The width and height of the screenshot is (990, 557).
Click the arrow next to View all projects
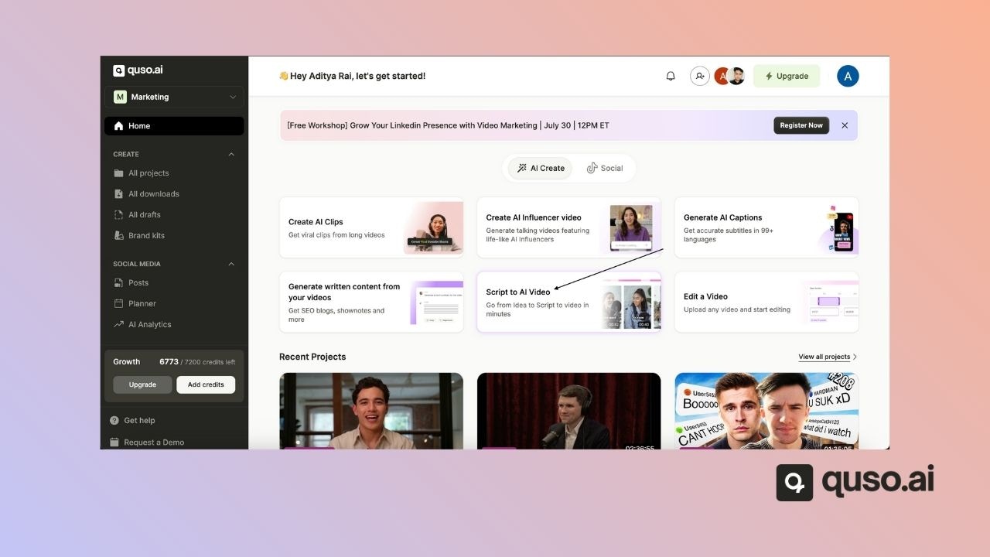pos(855,357)
